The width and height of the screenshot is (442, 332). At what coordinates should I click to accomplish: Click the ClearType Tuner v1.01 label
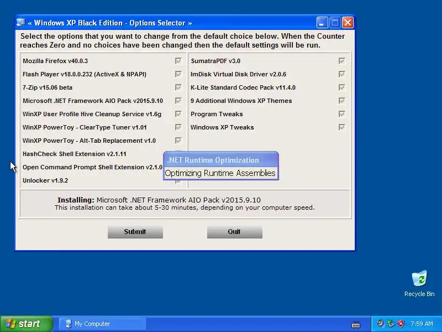[x=85, y=127]
